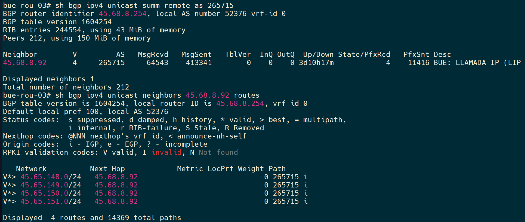Click the network prefix 45.65.149.0/24

51,185
